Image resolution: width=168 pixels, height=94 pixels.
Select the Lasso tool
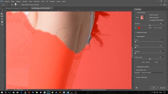2,19
